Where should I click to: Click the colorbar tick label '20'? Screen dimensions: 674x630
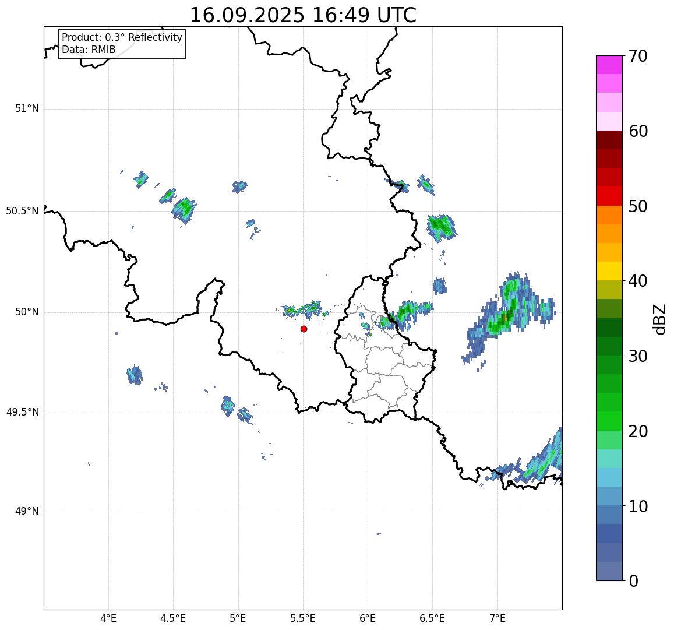[638, 431]
